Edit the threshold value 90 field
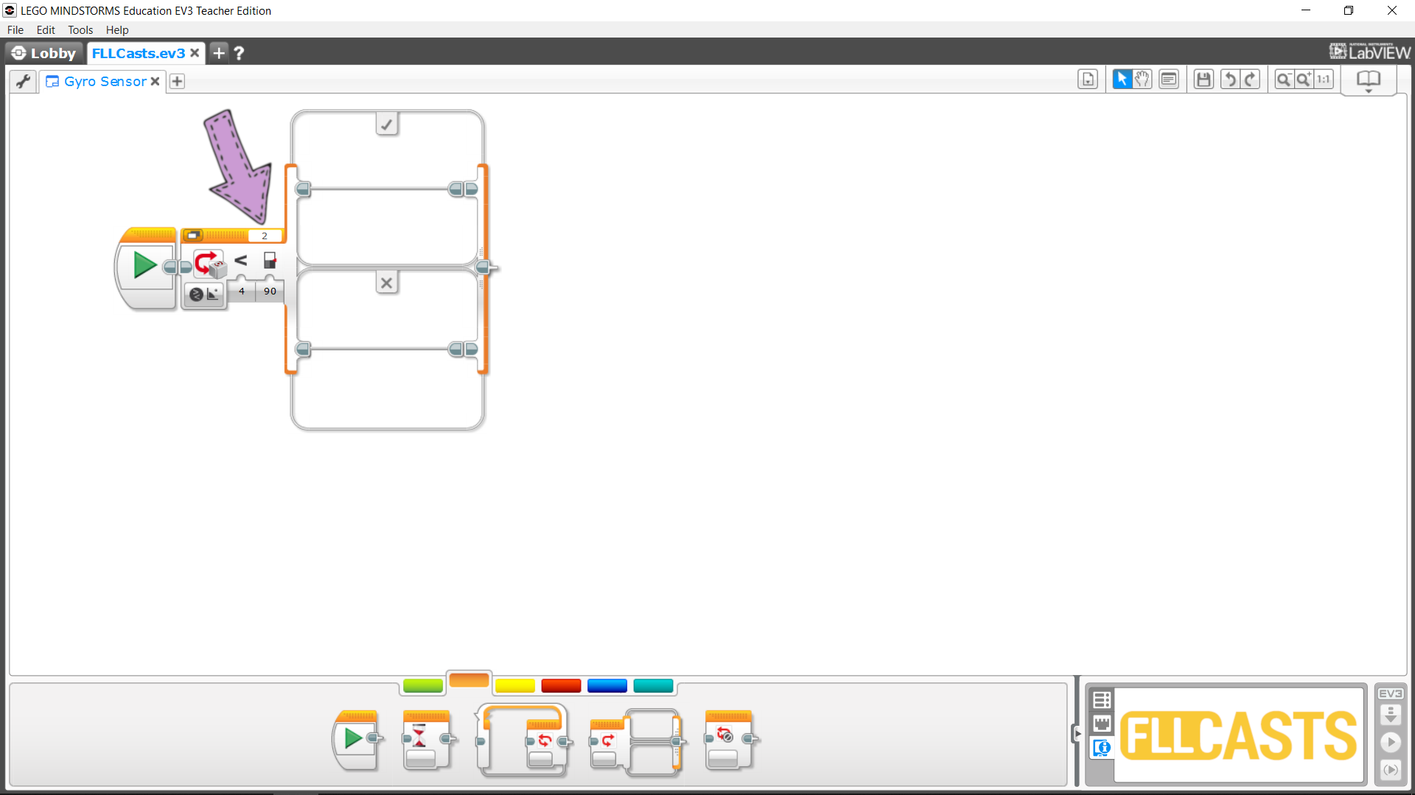Image resolution: width=1415 pixels, height=795 pixels. tap(270, 291)
